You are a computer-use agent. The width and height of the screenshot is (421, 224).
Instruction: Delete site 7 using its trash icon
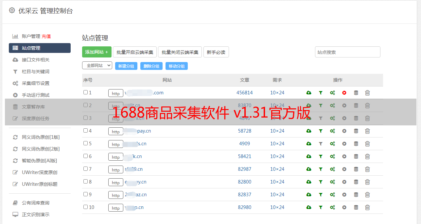click(x=367, y=169)
